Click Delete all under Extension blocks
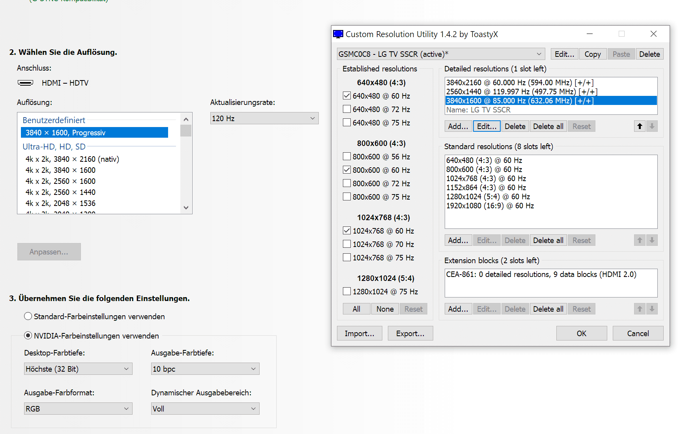The width and height of the screenshot is (698, 434). (x=548, y=309)
